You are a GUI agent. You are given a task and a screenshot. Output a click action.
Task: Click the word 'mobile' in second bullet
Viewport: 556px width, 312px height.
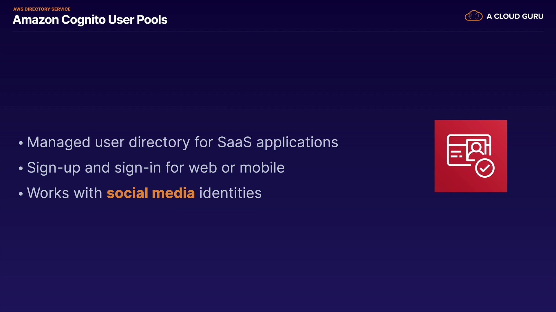point(262,168)
